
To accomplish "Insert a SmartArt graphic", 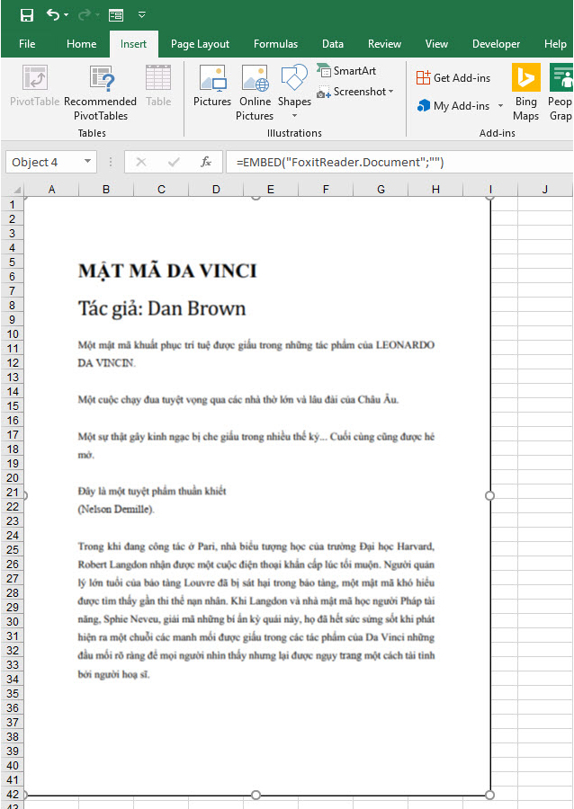I will coord(347,71).
